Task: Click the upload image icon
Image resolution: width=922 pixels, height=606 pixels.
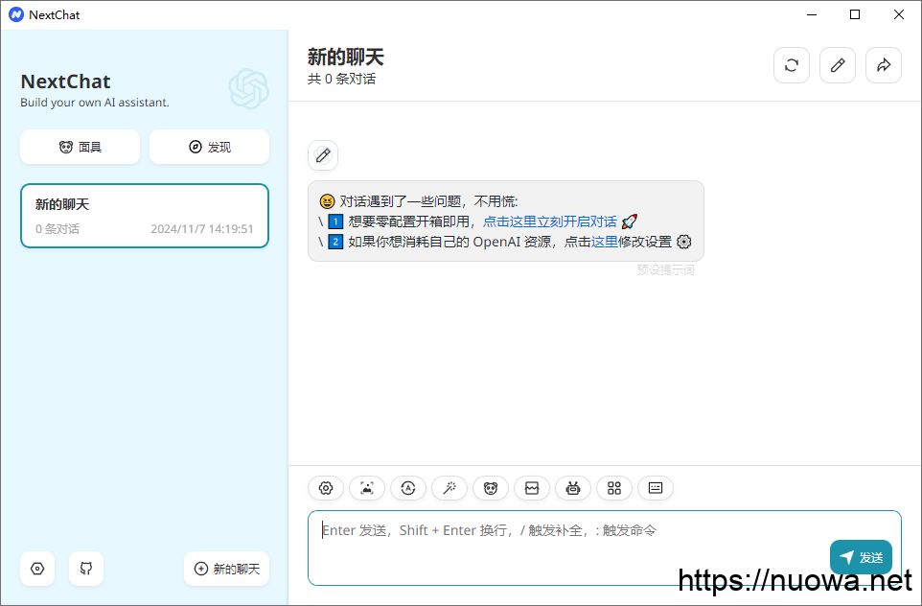Action: pos(367,488)
